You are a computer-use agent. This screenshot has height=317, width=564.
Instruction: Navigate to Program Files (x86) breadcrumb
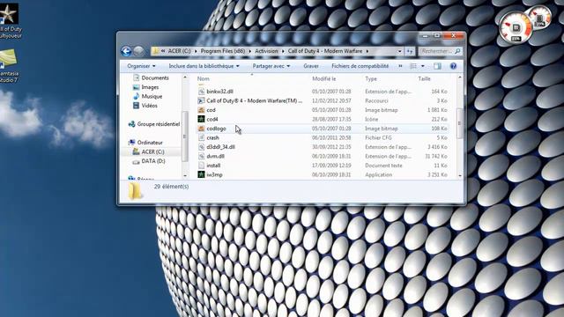[223, 51]
